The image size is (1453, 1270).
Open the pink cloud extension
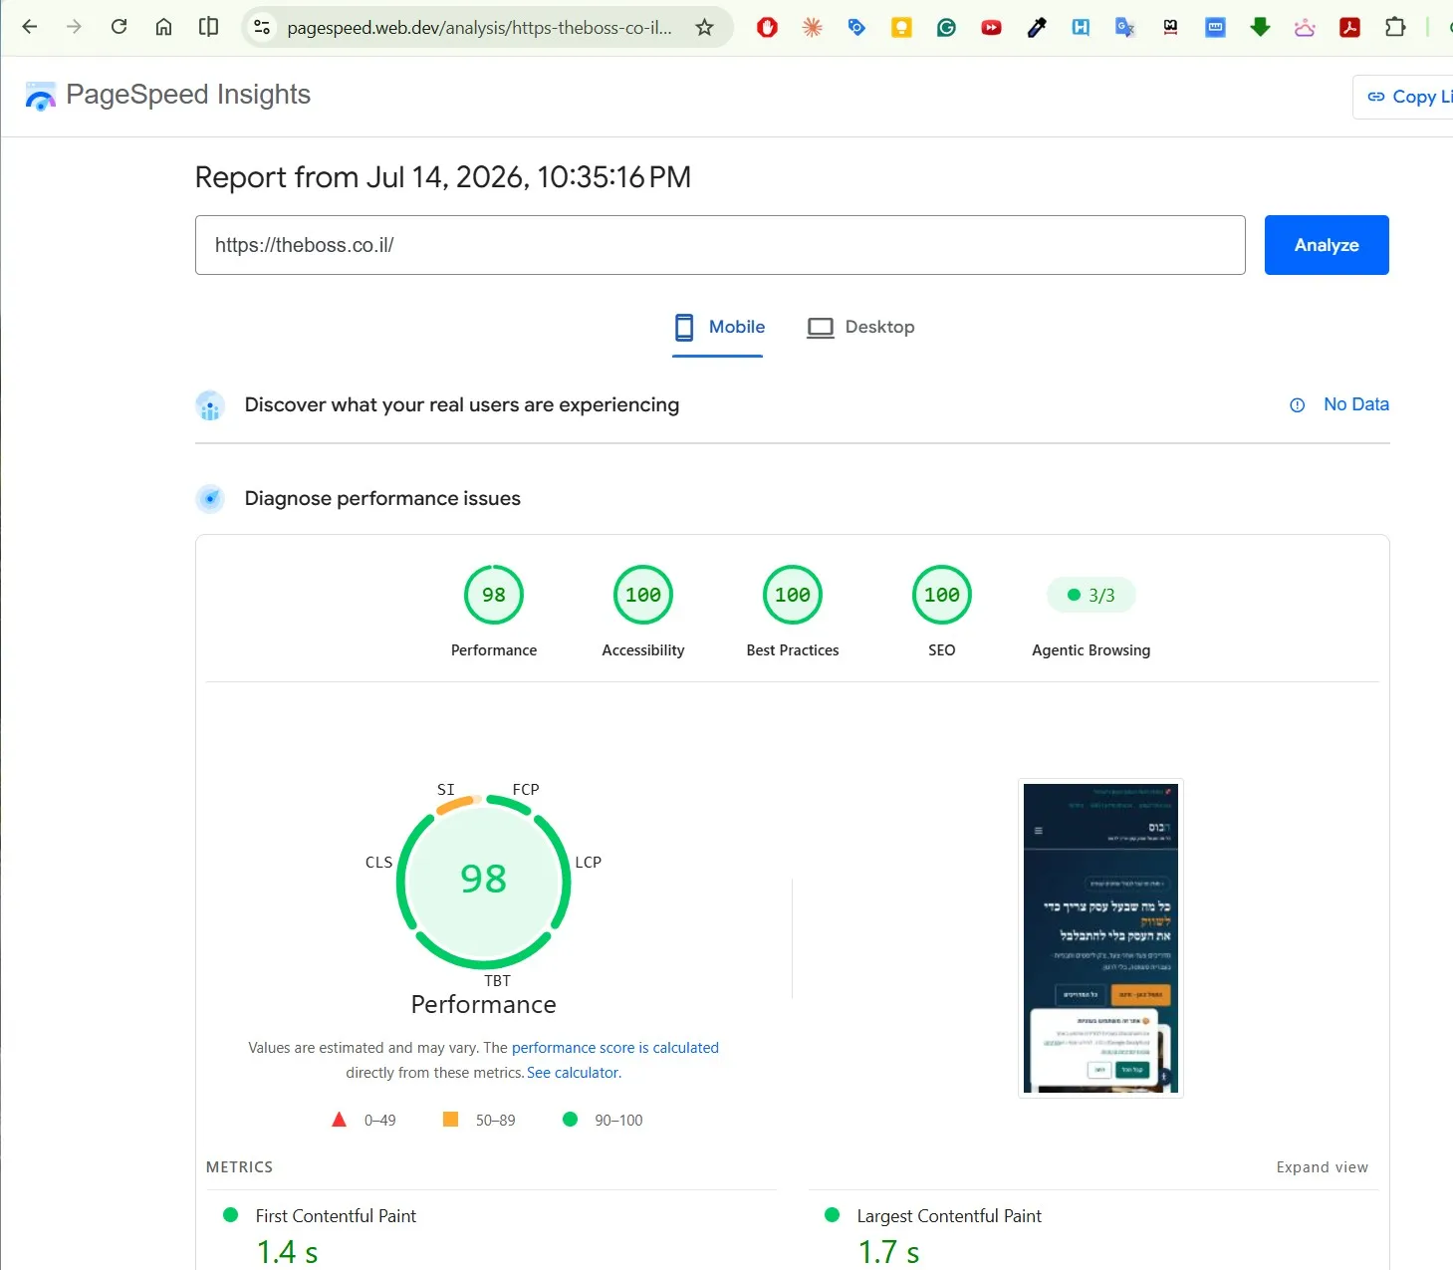[1305, 27]
